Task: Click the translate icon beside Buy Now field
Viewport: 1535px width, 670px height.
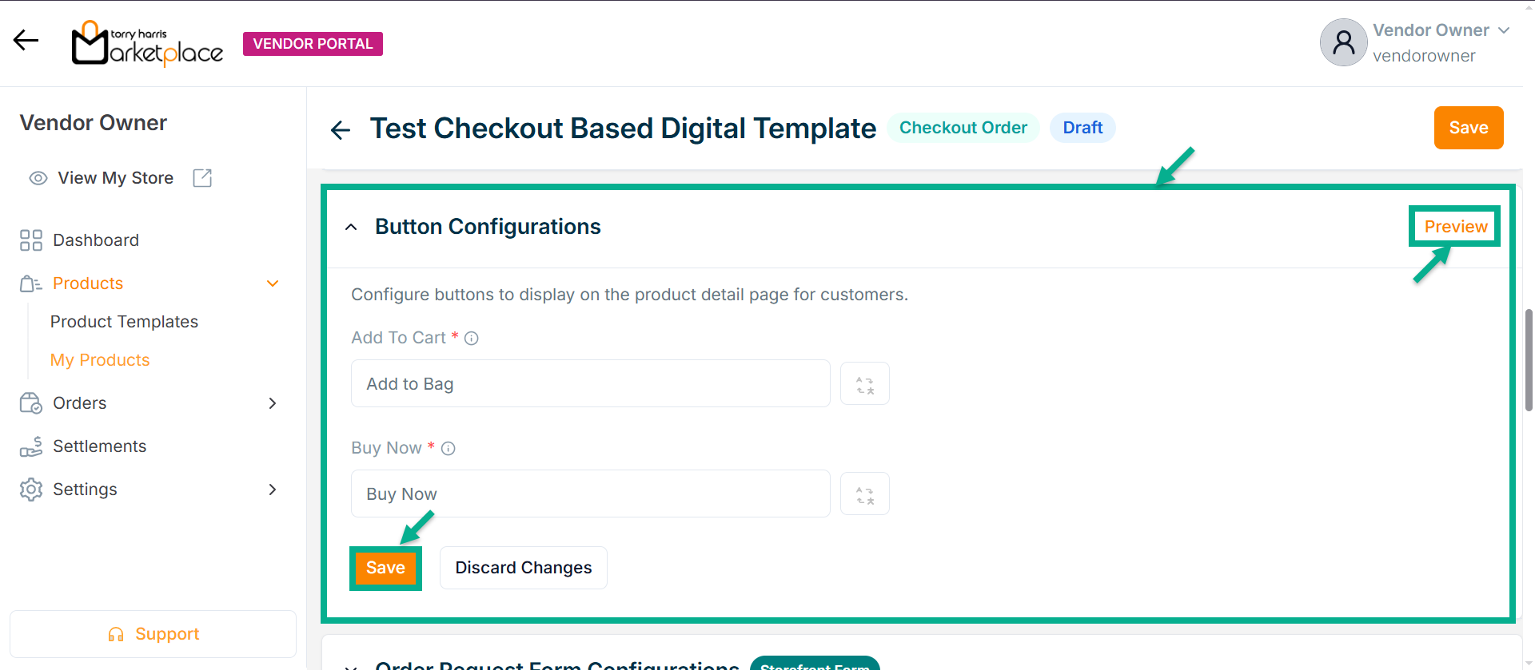Action: pyautogui.click(x=864, y=494)
